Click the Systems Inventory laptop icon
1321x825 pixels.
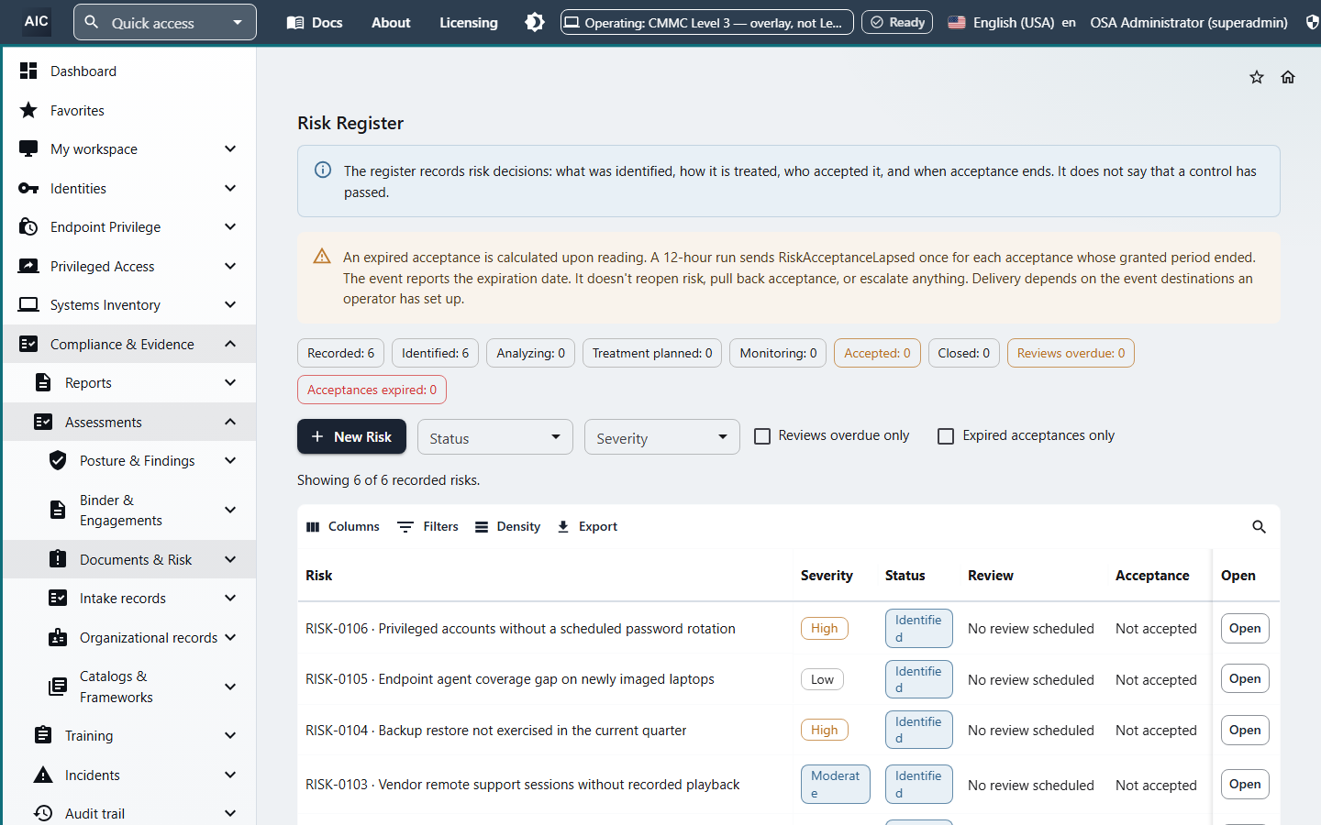click(x=28, y=304)
